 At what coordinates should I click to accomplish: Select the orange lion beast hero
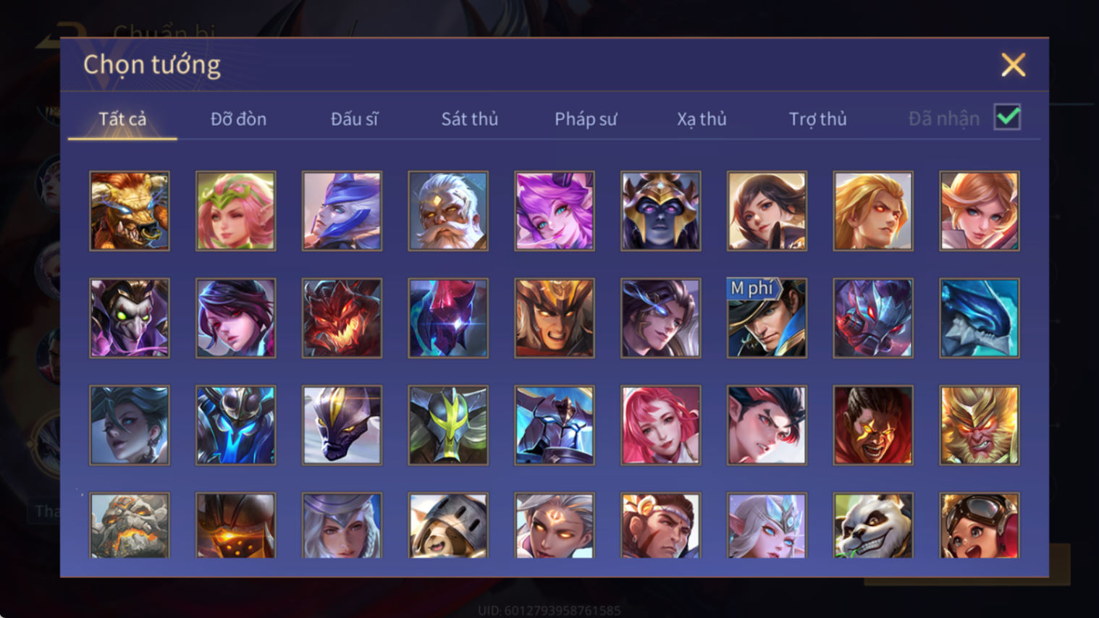(130, 211)
